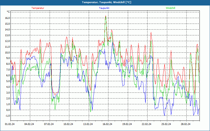Click the 8,0 y-axis value
Screen dimensions: 210x131
8,64
